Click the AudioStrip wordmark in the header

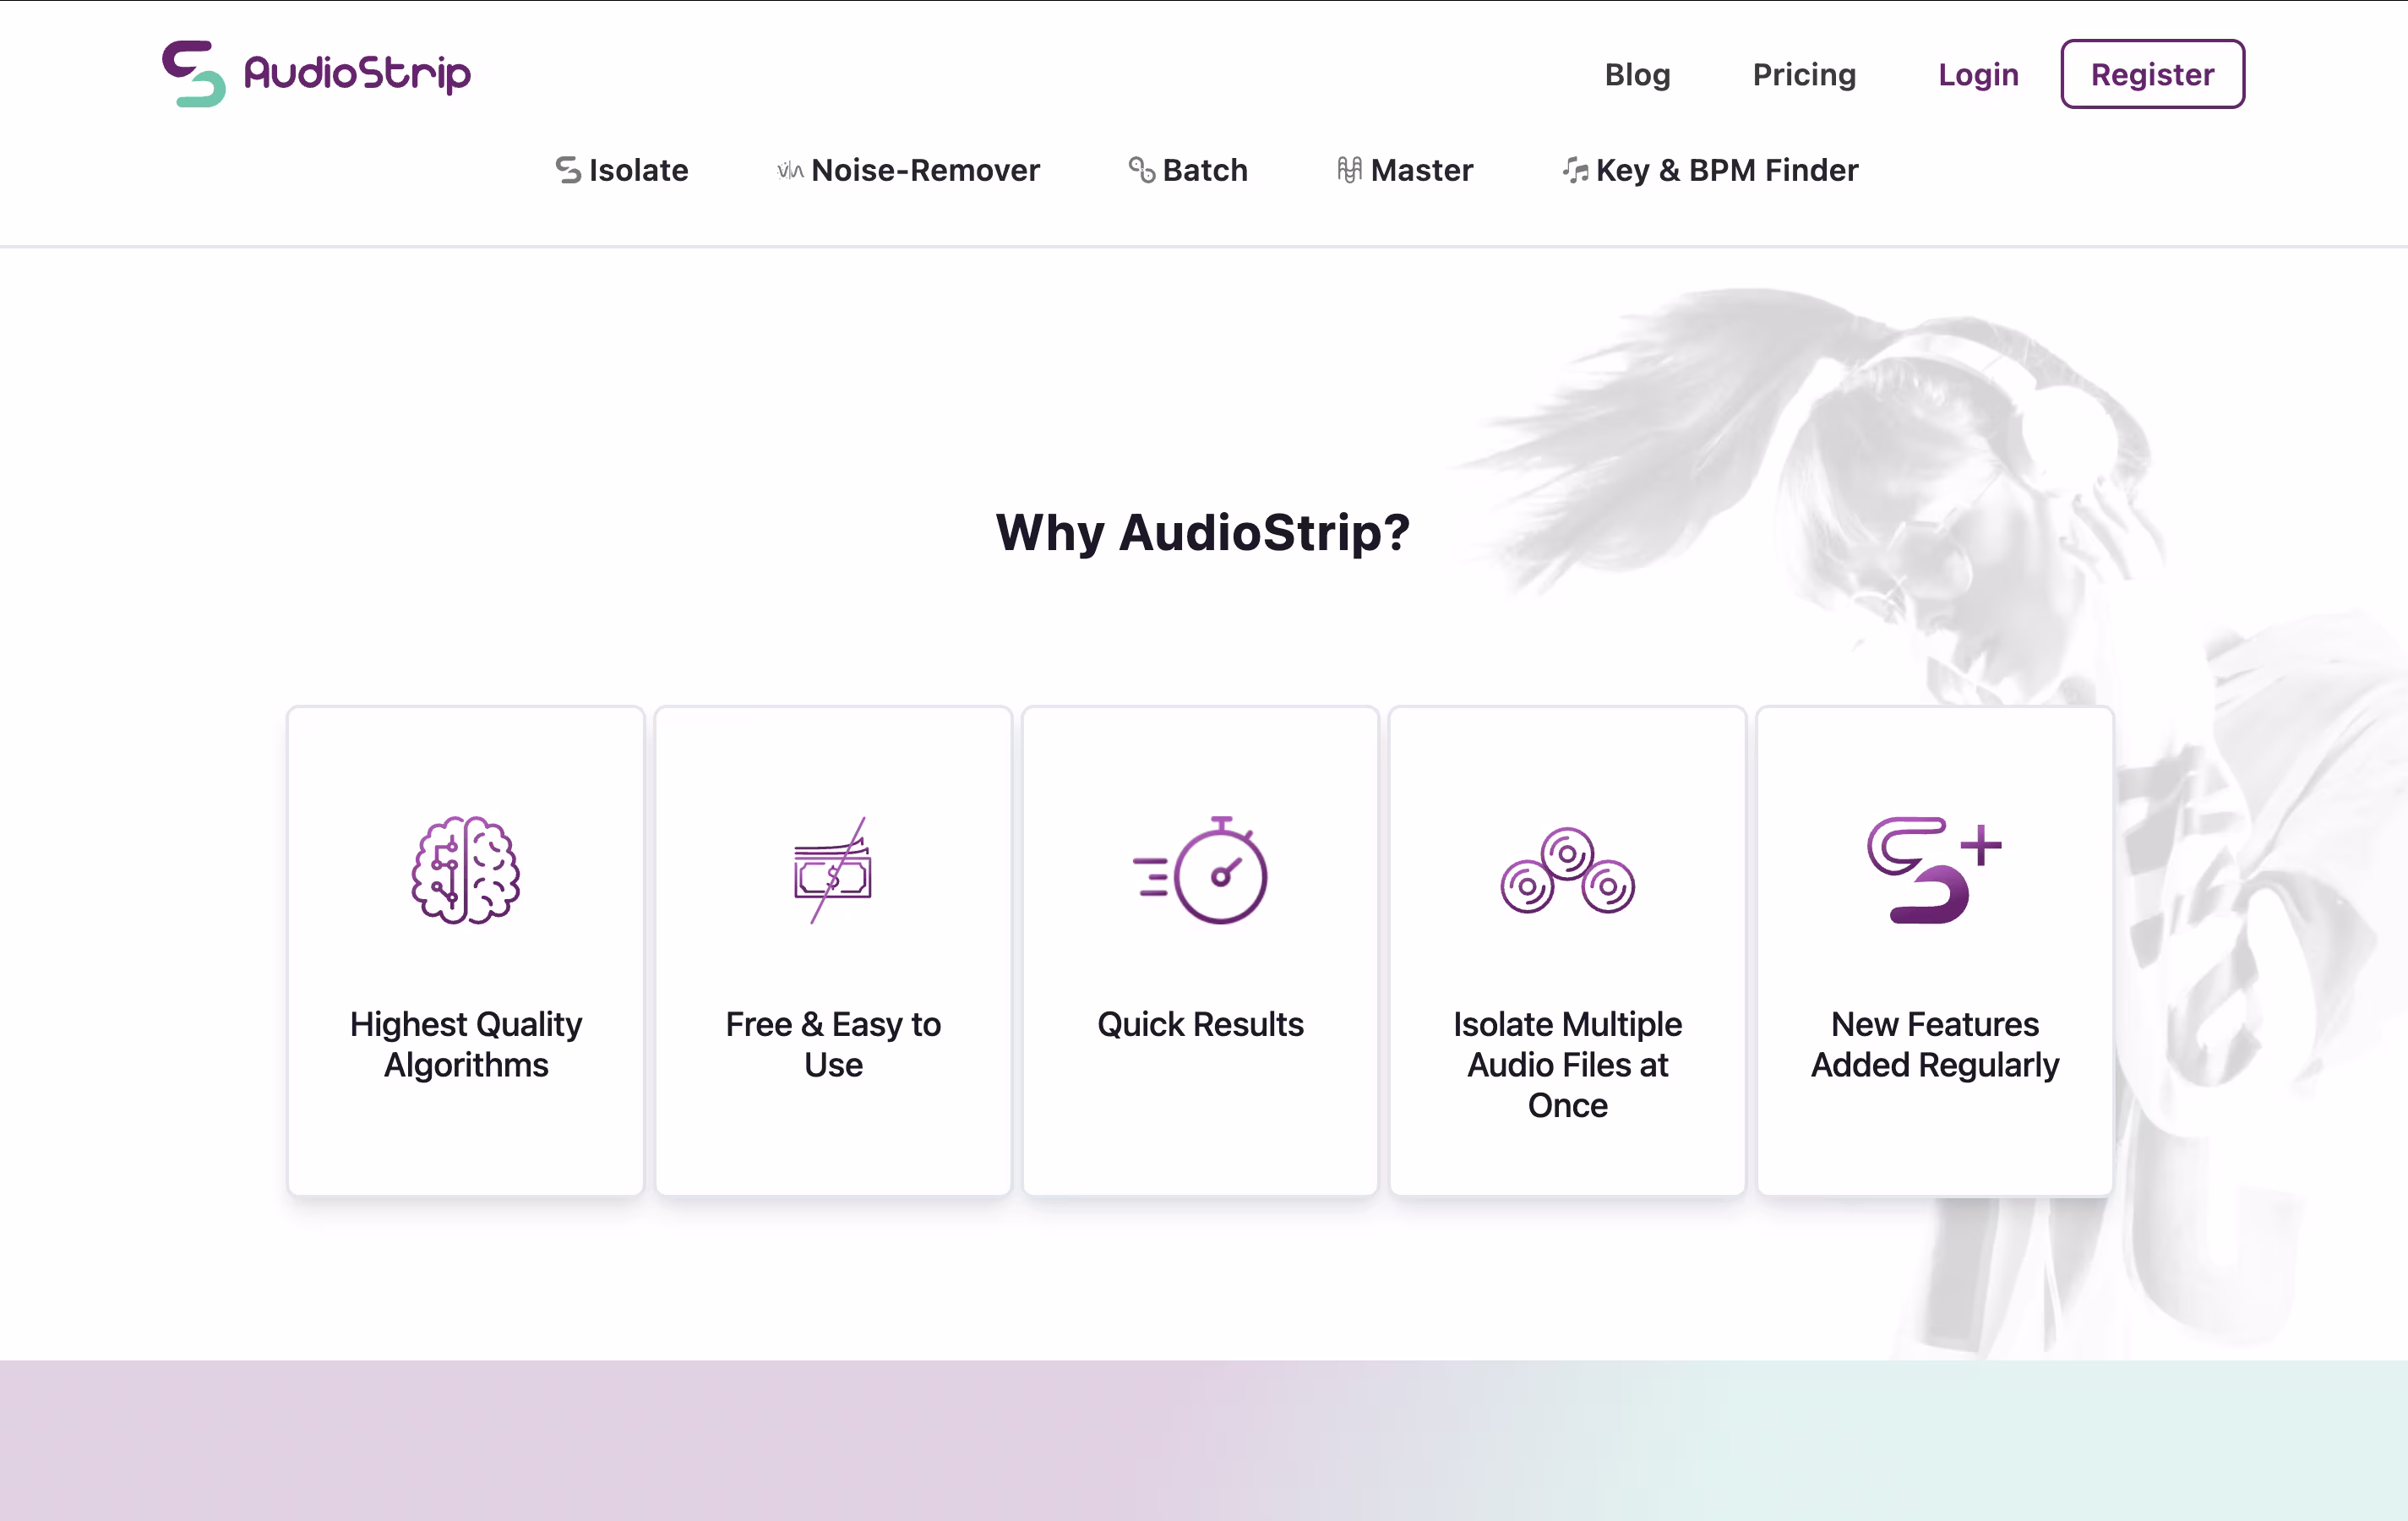pyautogui.click(x=357, y=74)
